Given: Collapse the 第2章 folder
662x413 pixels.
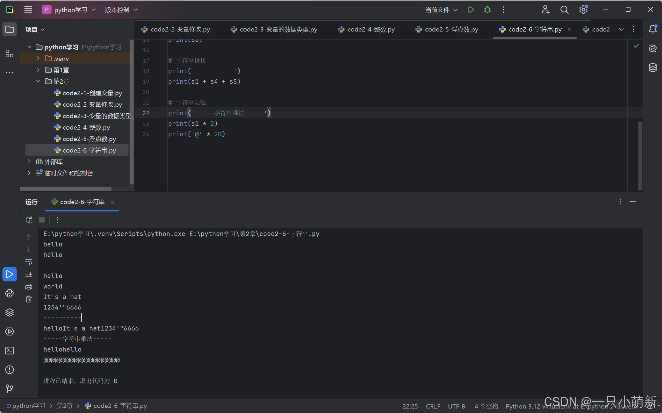Looking at the screenshot, I should [38, 82].
